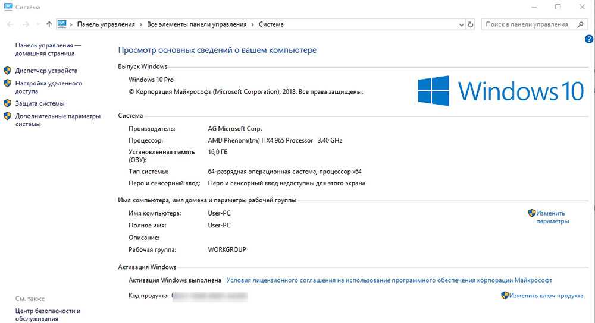Open Центр безопасности и обслуживания link

tap(48, 315)
